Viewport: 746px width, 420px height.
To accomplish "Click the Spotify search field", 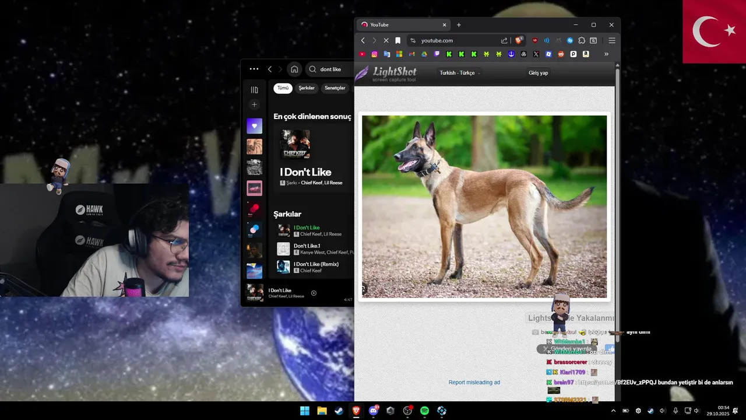I will click(329, 69).
